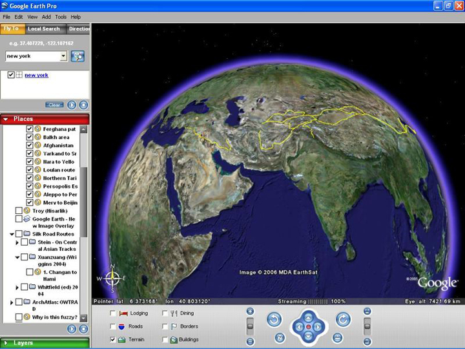Expand the Whitfield (ed) 2004 folder

[x=17, y=287]
